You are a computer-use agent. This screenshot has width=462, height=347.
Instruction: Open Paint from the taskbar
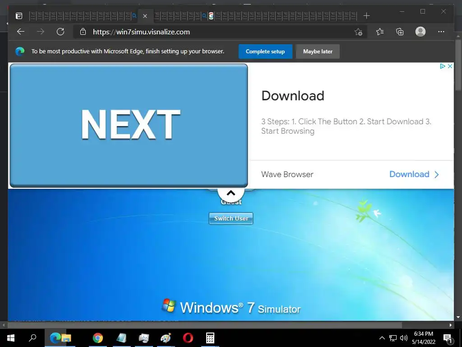click(166, 338)
